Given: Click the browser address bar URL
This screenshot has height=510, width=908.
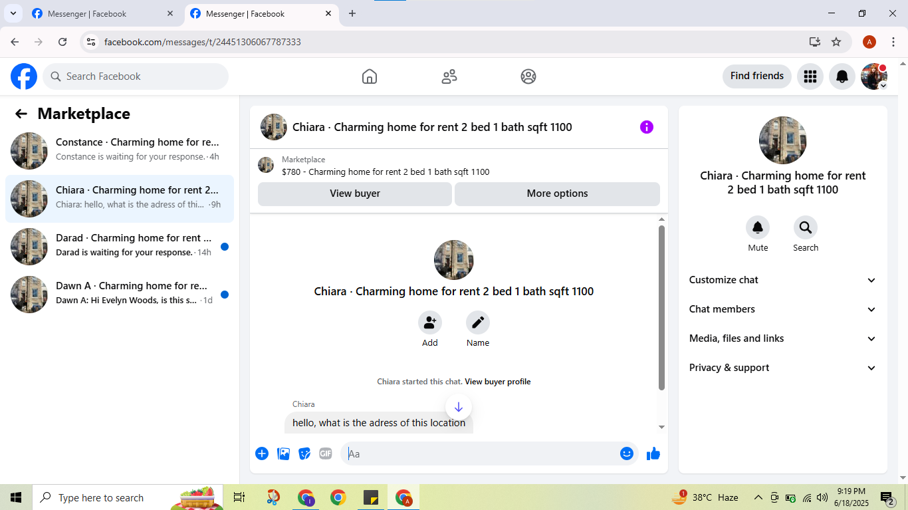Looking at the screenshot, I should pos(203,42).
